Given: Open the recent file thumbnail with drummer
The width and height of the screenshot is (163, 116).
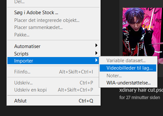Looking at the screenshot, I should pos(143,32).
